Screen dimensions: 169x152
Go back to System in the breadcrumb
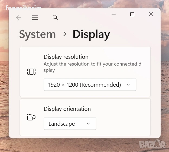coord(37,34)
